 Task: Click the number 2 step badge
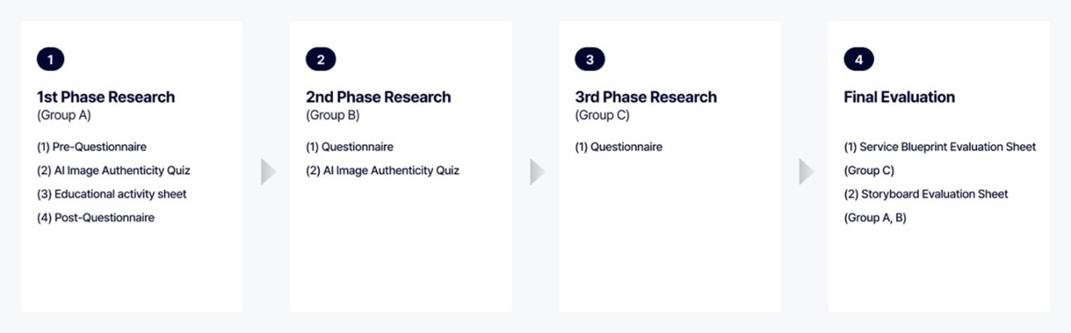click(x=320, y=59)
